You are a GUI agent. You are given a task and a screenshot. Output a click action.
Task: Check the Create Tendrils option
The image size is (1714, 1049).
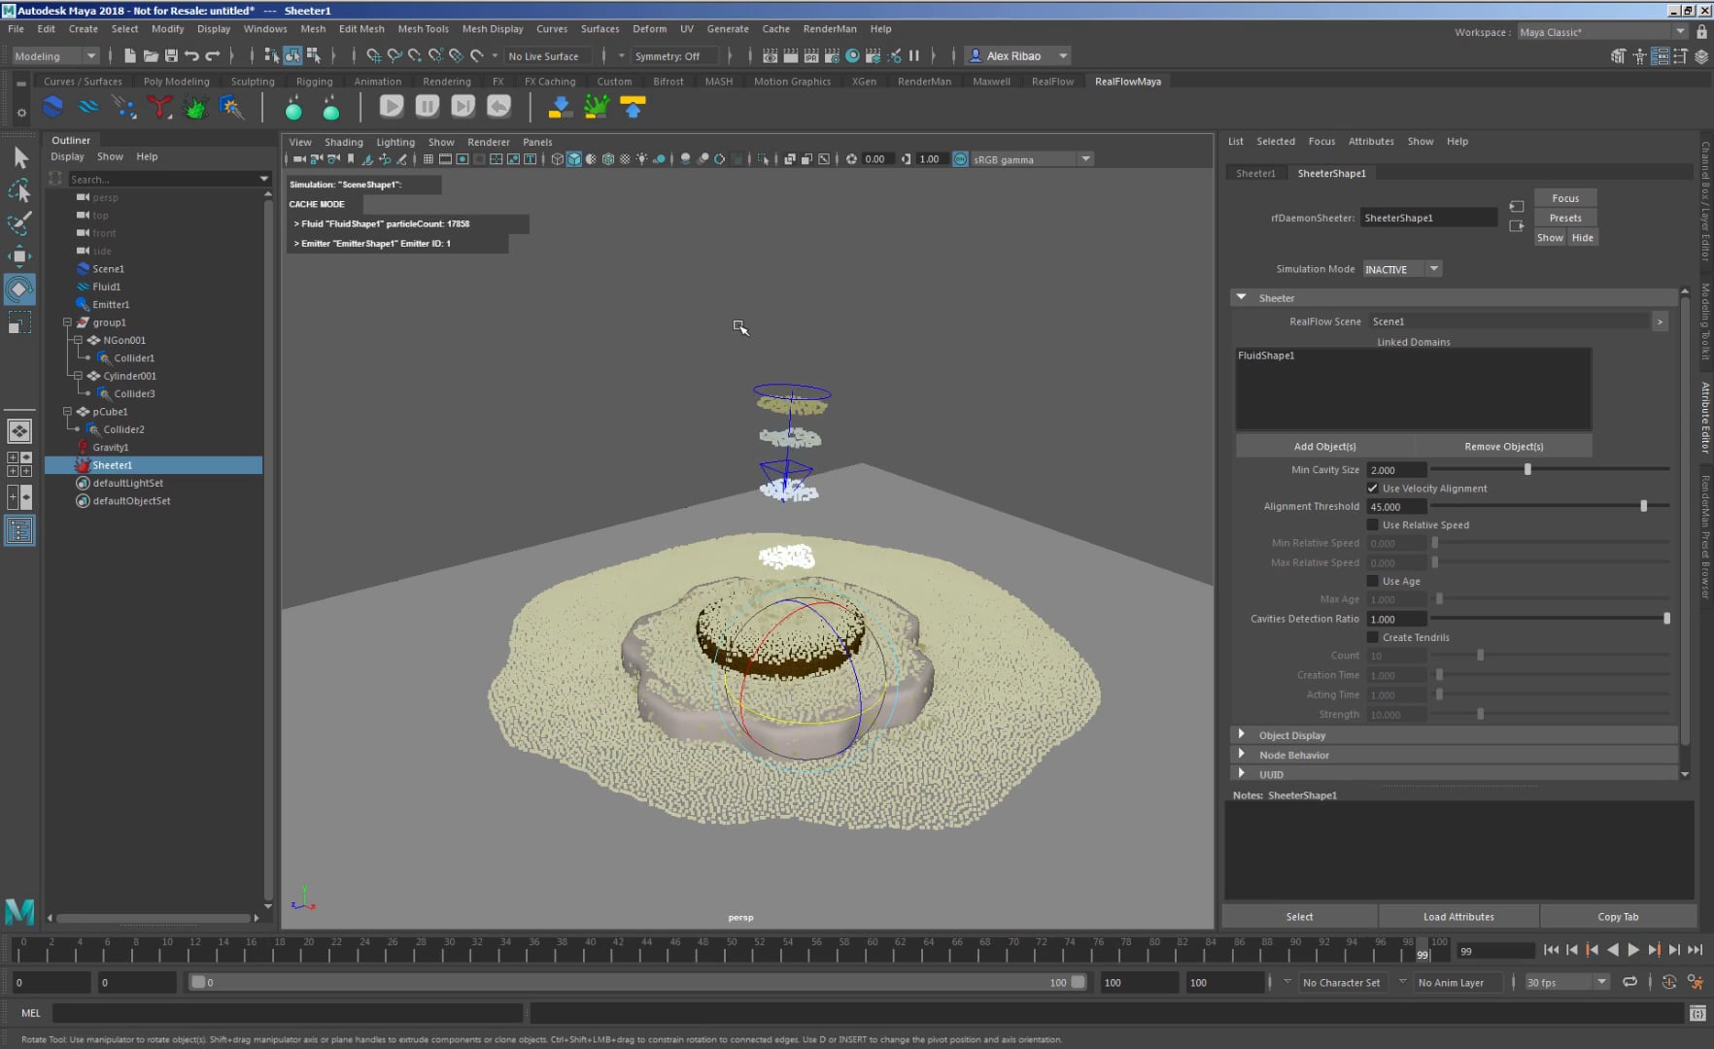point(1373,637)
